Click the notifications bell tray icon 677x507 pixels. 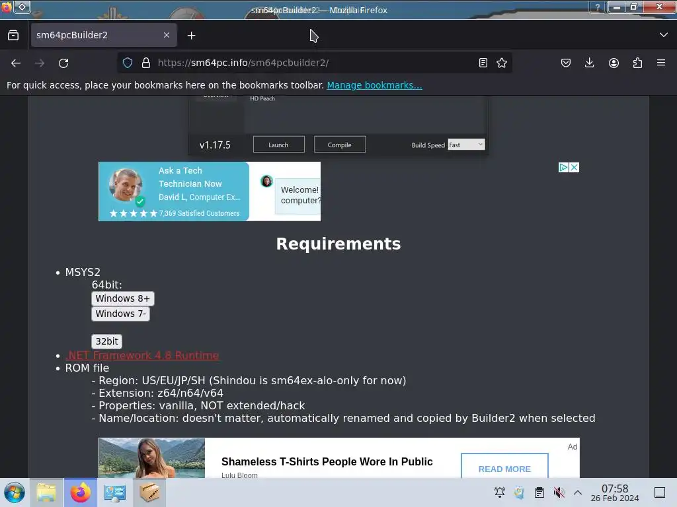[x=500, y=492]
